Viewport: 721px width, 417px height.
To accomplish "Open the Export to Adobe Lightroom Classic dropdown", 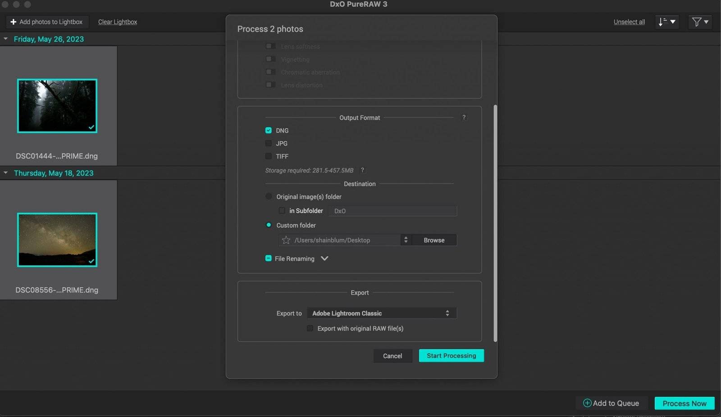I will click(x=381, y=313).
